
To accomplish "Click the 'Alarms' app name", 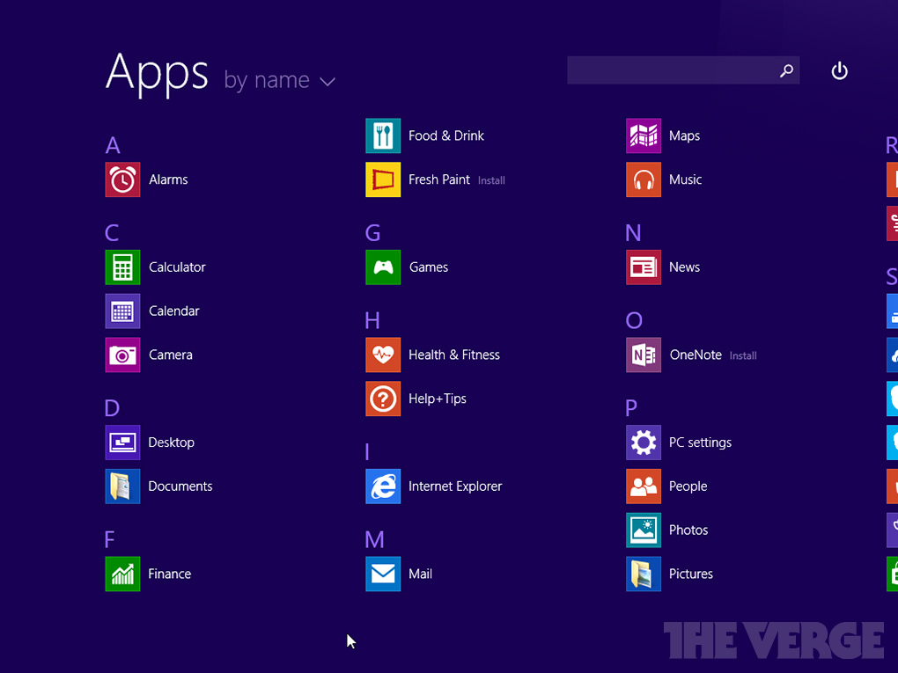I will click(168, 179).
